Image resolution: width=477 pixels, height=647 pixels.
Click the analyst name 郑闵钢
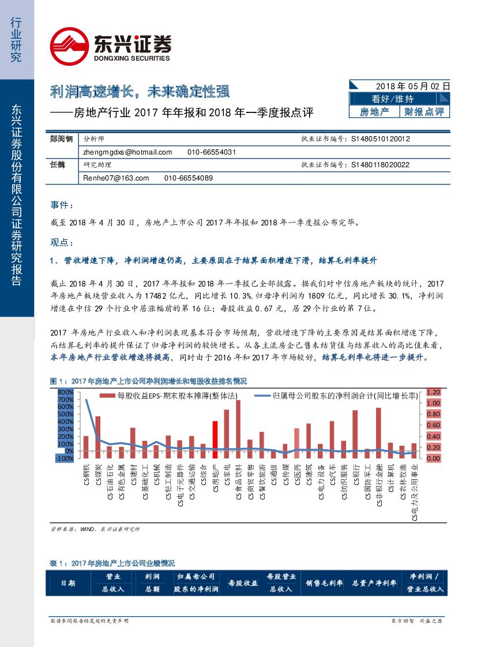pyautogui.click(x=61, y=139)
